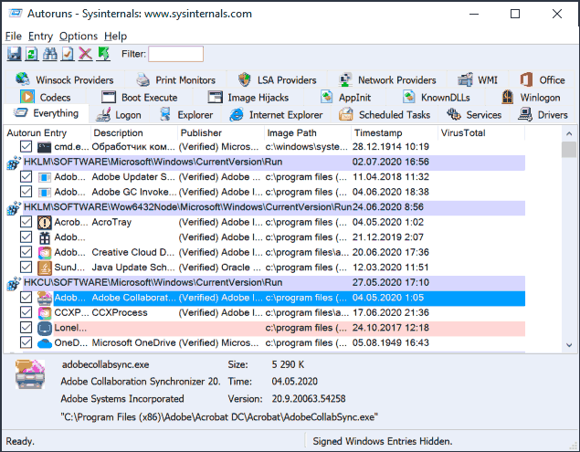Viewport: 580px width, 452px height.
Task: Click the registry icon for the Wow6432Node Run key
Action: pyautogui.click(x=14, y=208)
